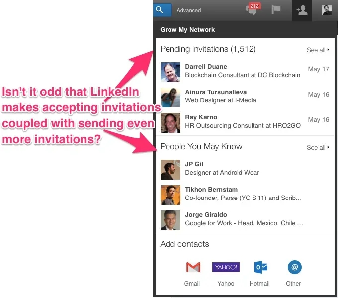The height and width of the screenshot is (298, 338).
Task: Expand See all People You May Know
Action: pos(318,148)
